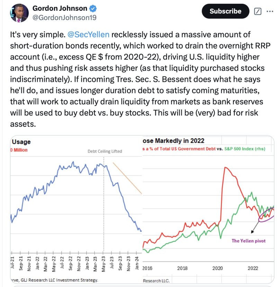Click the 2020 x-axis year label
This screenshot has height=287, width=277.
(x=218, y=268)
